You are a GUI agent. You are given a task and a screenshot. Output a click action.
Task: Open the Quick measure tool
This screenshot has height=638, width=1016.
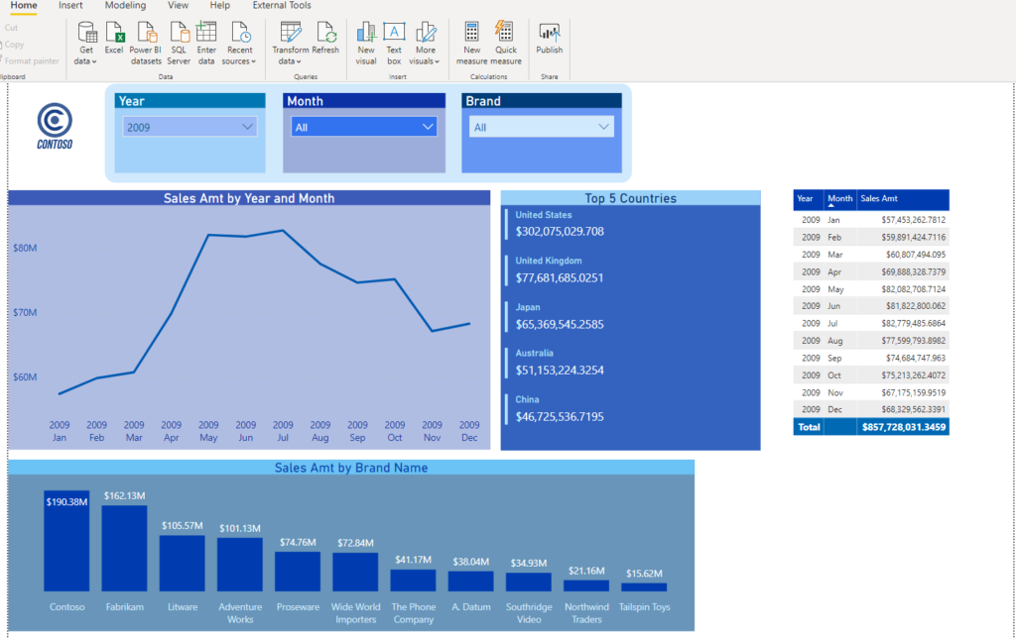point(505,42)
